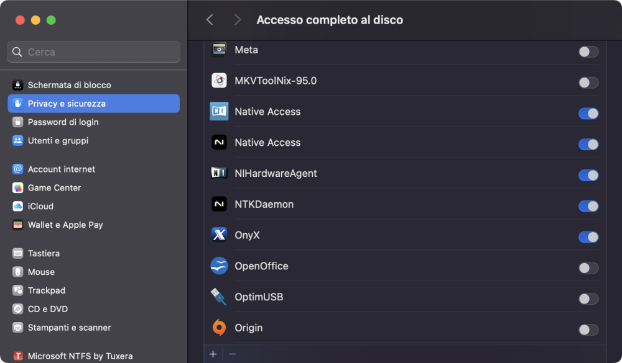Click the Mouse icon in sidebar
Viewport: 622px width, 363px height.
coord(17,272)
